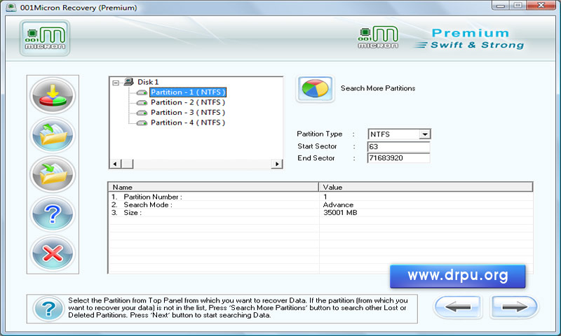This screenshot has width=561, height=336.
Task: Click the question mark icon in the instruction box
Action: [48, 309]
